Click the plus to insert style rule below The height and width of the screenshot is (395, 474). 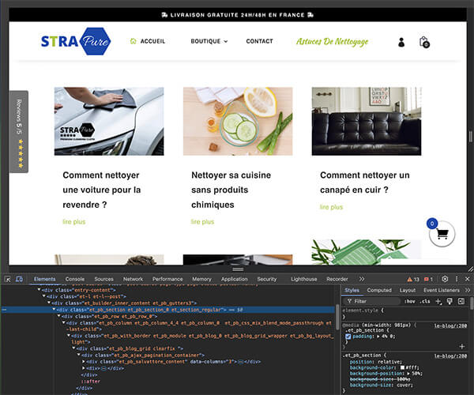[462, 346]
